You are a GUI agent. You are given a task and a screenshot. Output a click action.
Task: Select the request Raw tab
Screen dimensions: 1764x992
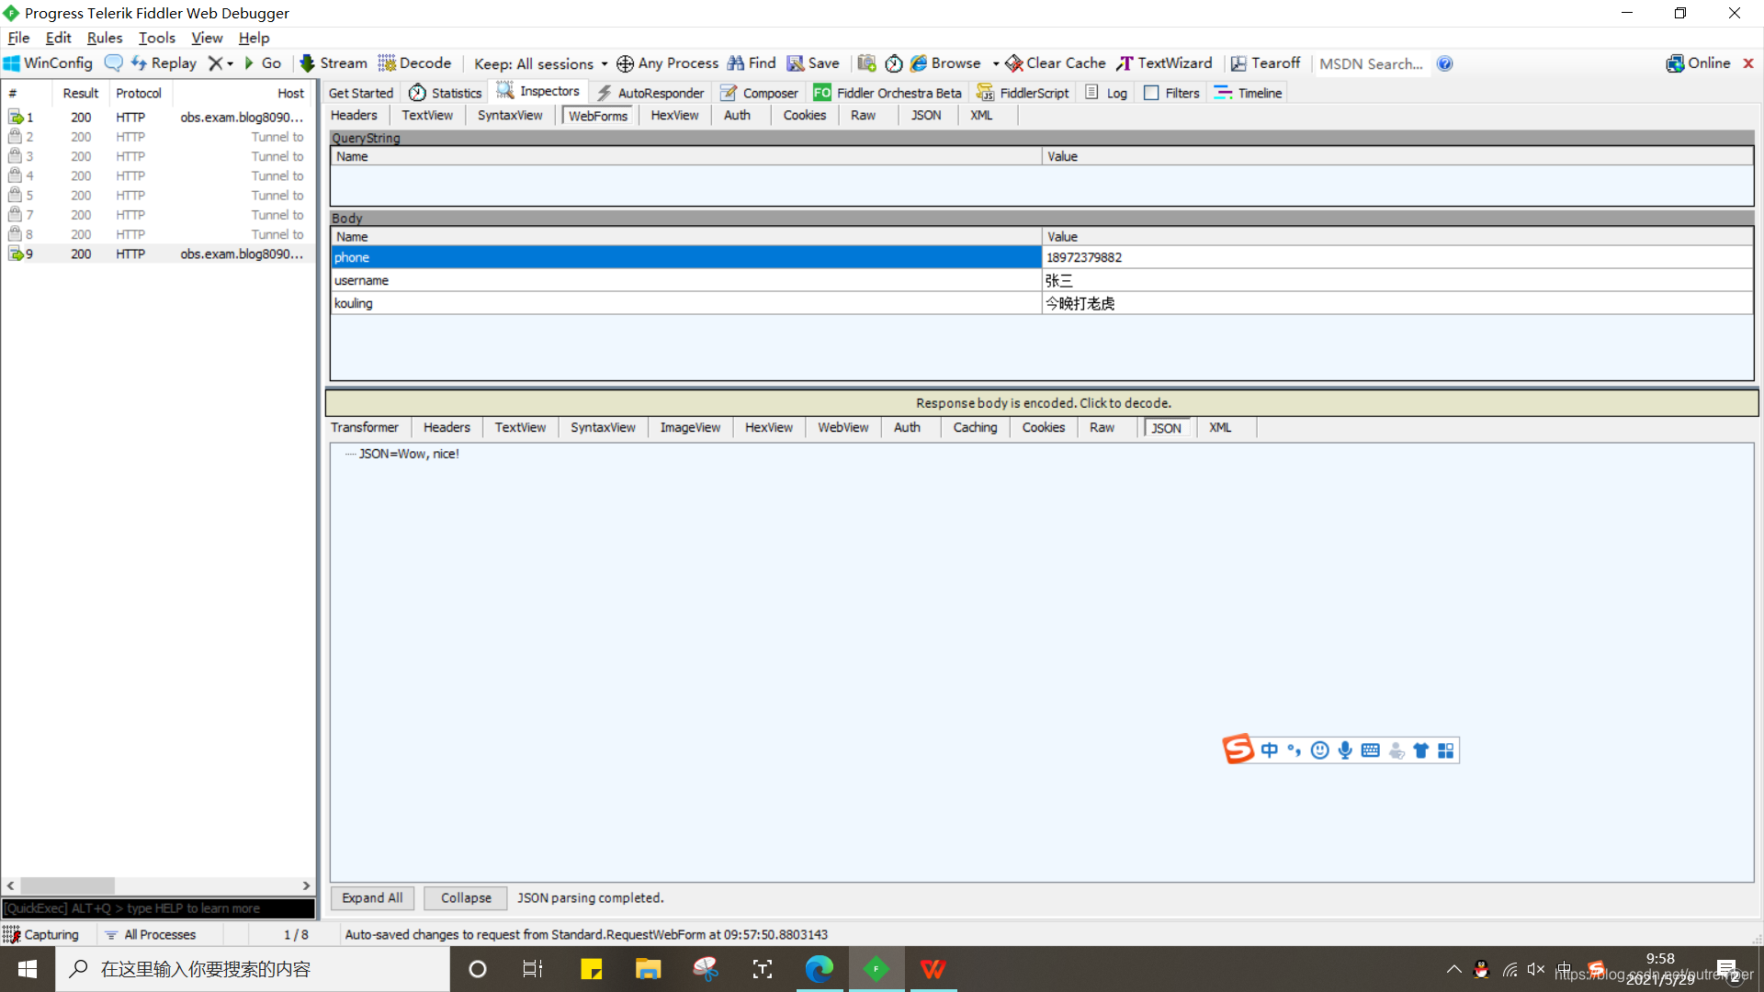point(863,115)
